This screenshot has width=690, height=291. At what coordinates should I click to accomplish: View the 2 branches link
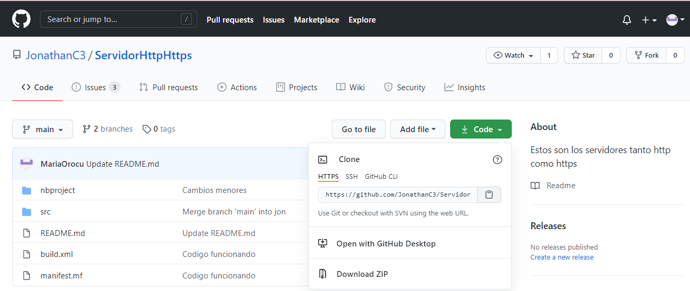(108, 129)
